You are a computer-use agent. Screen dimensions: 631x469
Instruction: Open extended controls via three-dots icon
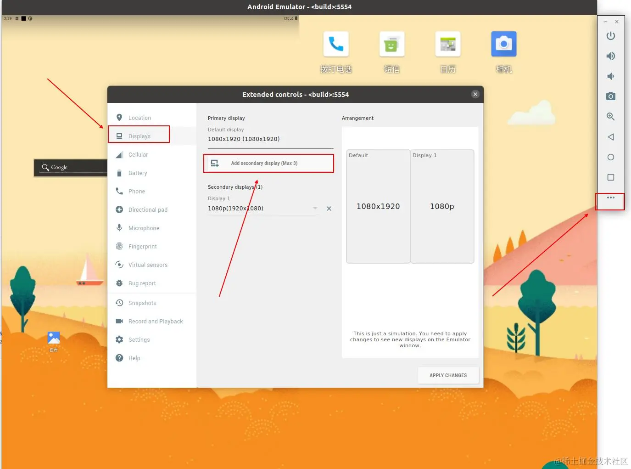pos(610,198)
